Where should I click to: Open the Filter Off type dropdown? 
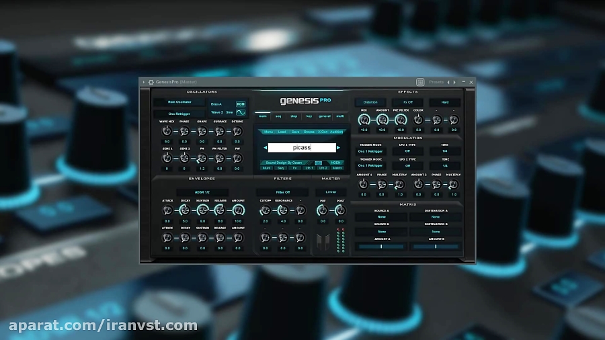[x=283, y=192]
